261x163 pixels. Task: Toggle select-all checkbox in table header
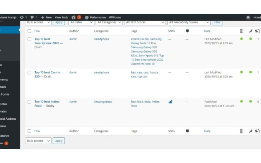click(x=29, y=31)
